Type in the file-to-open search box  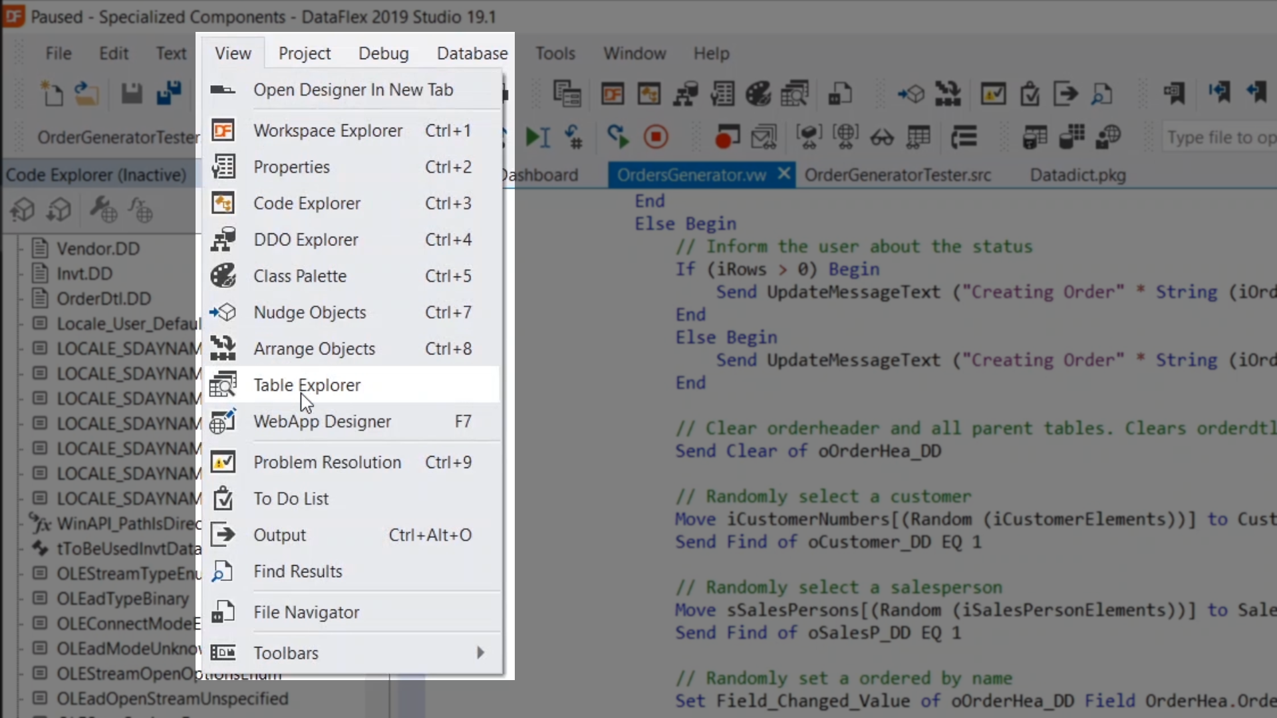pyautogui.click(x=1220, y=138)
